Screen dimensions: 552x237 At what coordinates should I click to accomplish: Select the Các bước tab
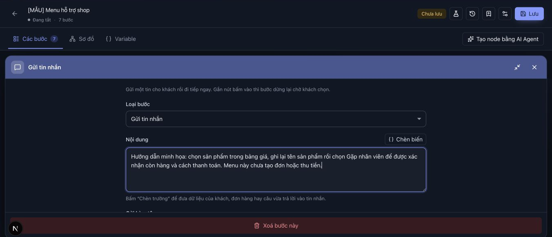click(x=36, y=39)
